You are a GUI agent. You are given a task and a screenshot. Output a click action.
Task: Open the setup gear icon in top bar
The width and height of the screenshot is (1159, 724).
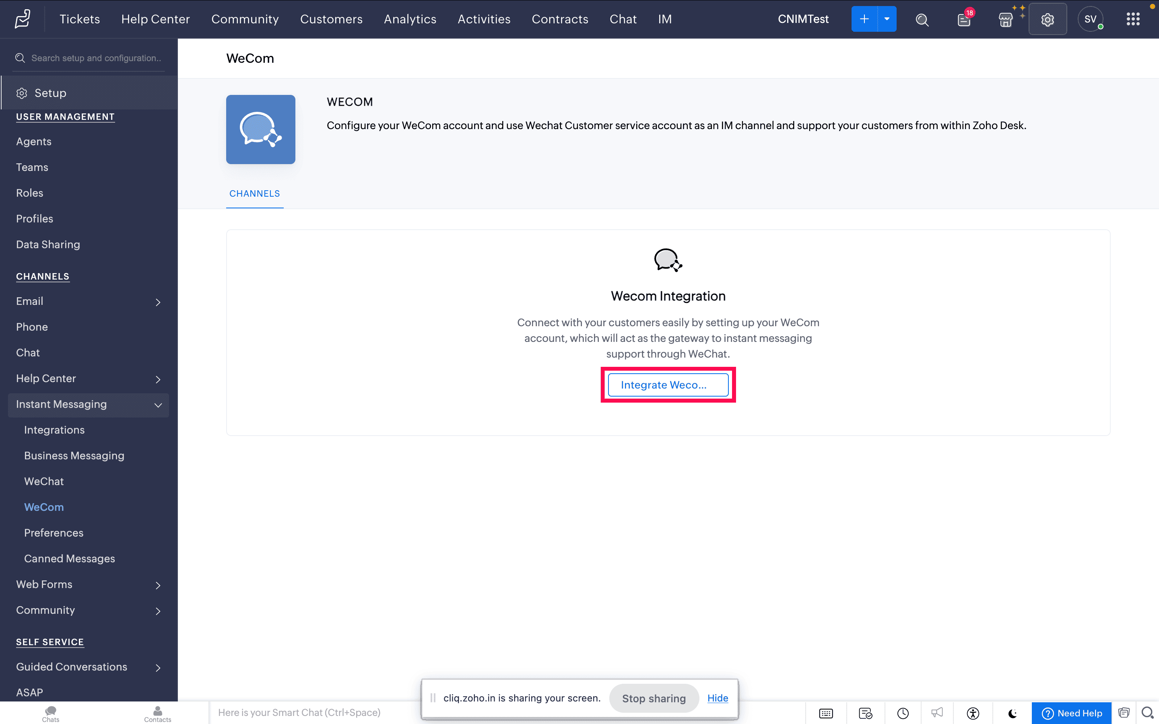tap(1048, 19)
